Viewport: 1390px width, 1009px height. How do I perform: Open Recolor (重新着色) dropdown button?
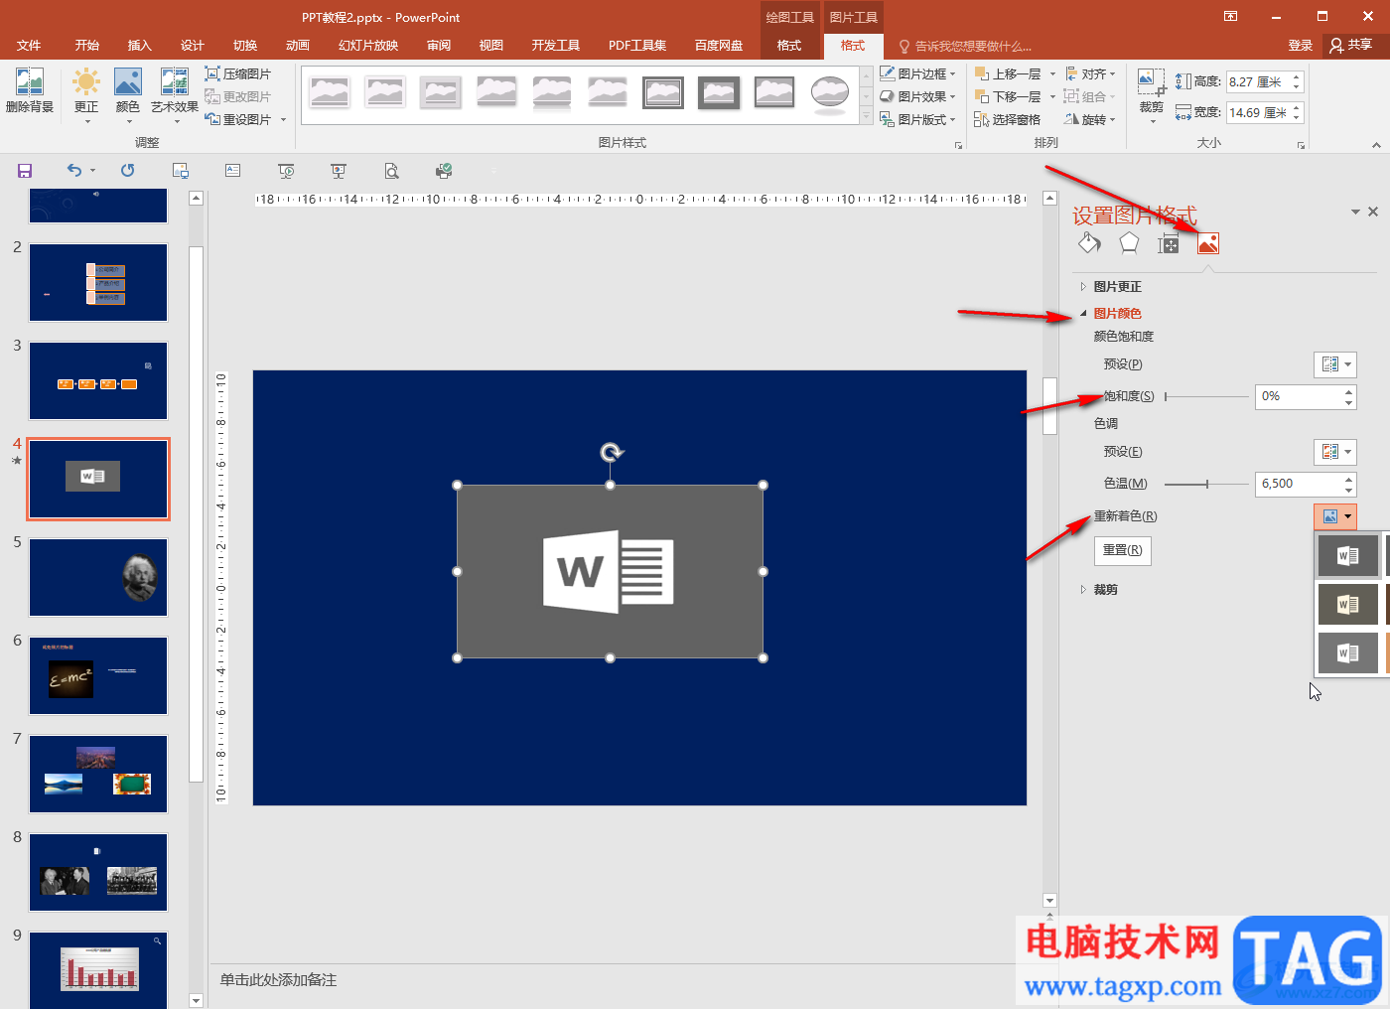[1334, 516]
